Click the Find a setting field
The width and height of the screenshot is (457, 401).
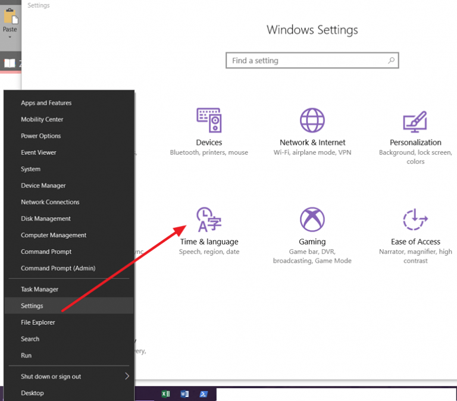(312, 60)
